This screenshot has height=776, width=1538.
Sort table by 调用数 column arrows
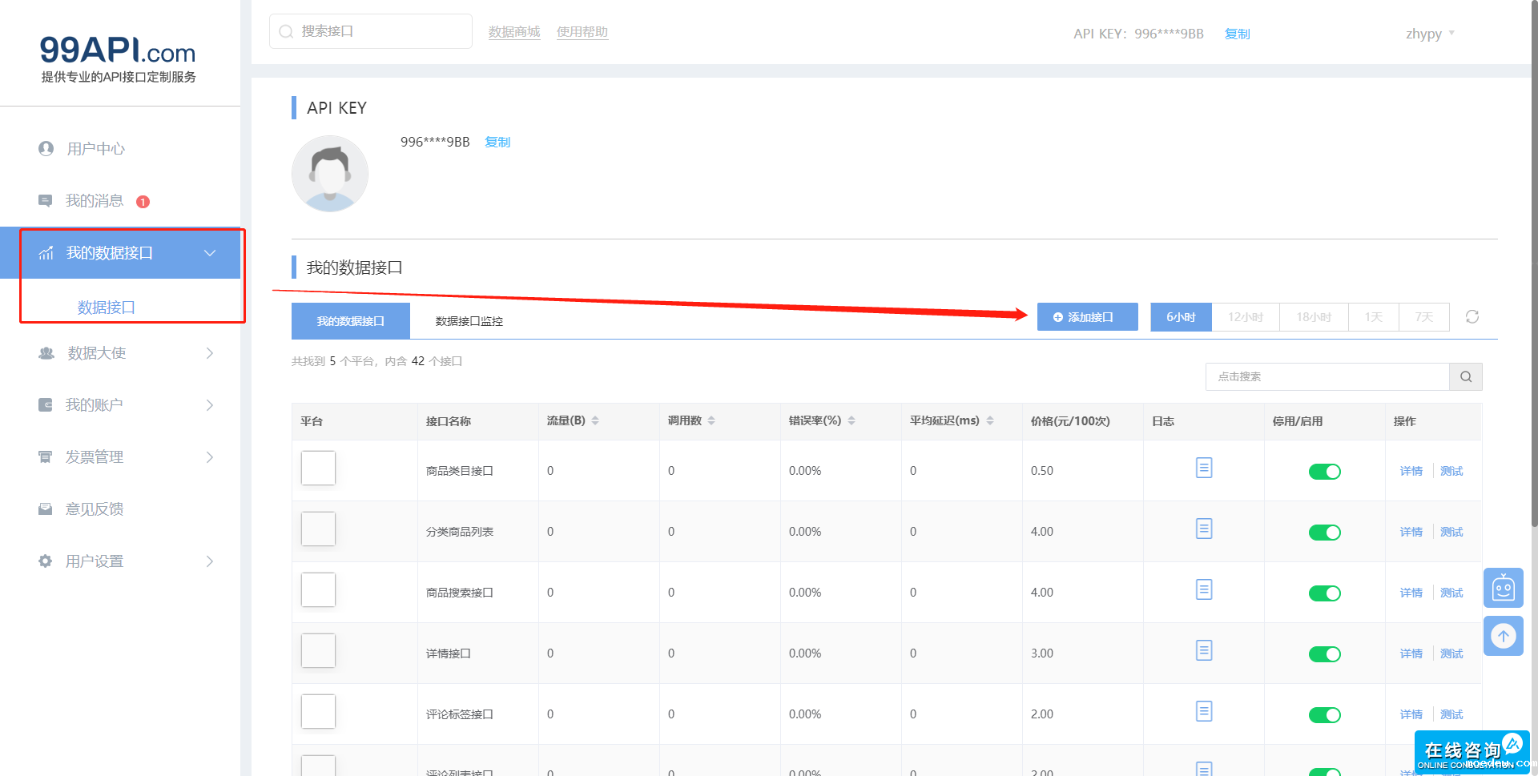pos(711,421)
